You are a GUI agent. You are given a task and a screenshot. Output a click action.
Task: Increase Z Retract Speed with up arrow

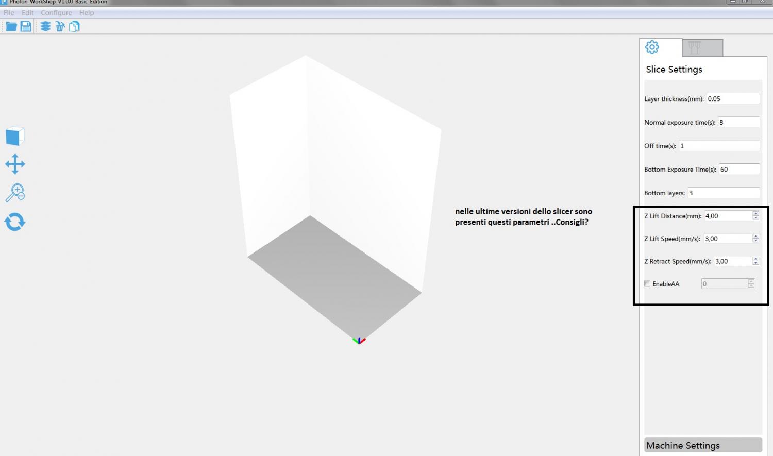(755, 259)
